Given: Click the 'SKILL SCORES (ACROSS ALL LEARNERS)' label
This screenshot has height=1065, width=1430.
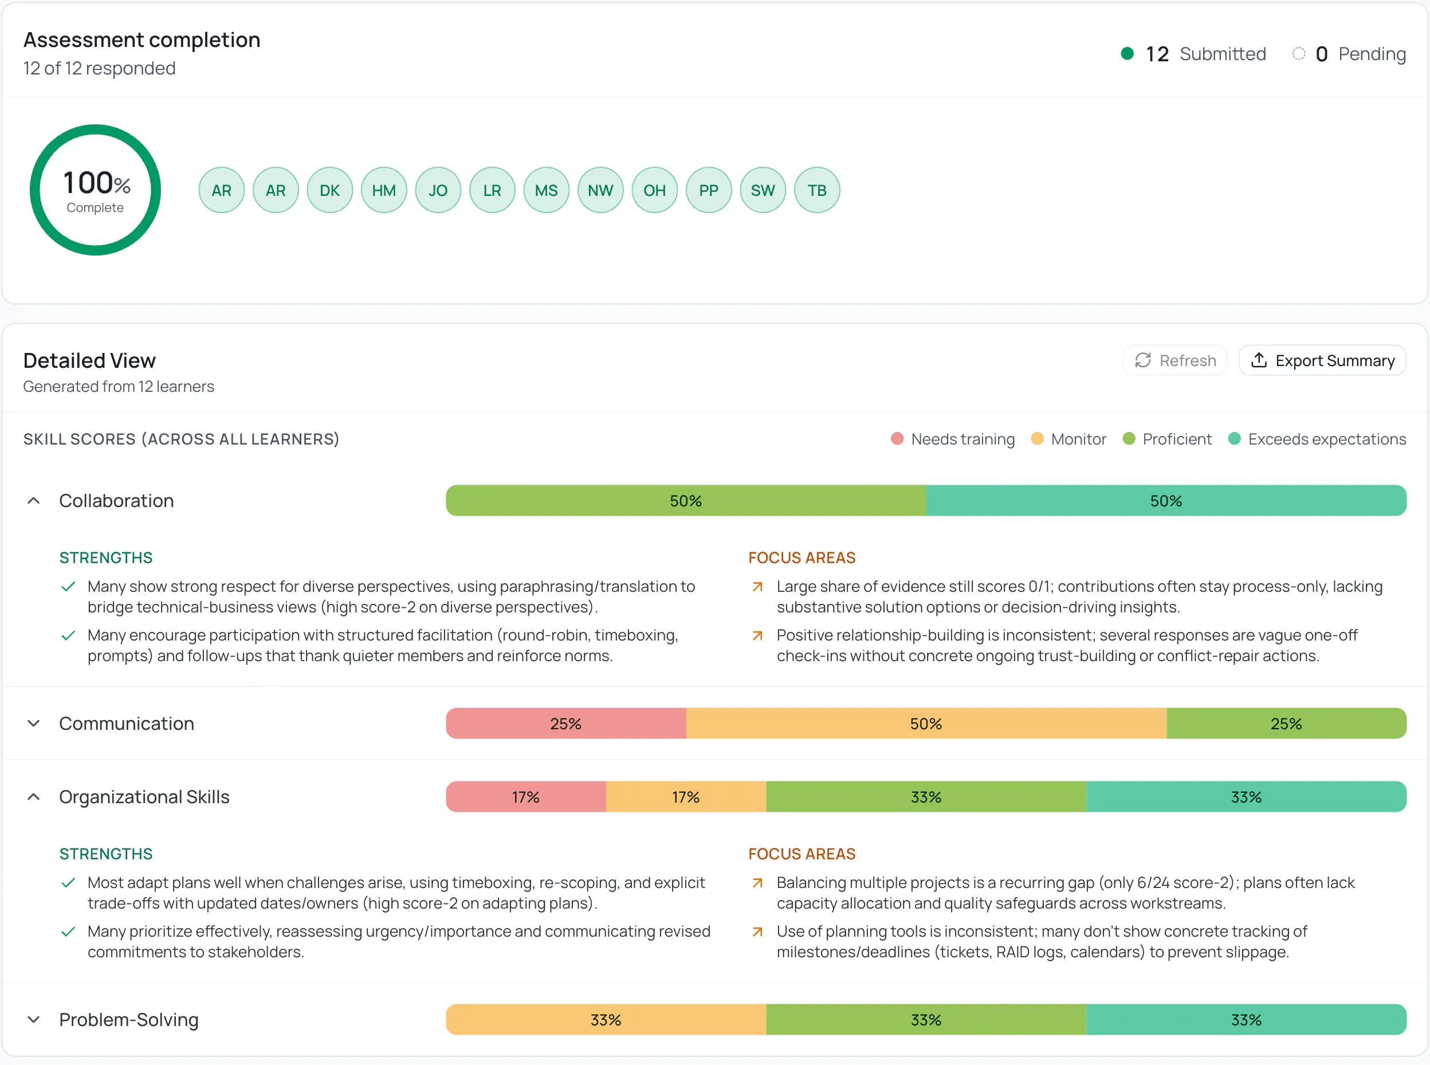Looking at the screenshot, I should point(181,439).
